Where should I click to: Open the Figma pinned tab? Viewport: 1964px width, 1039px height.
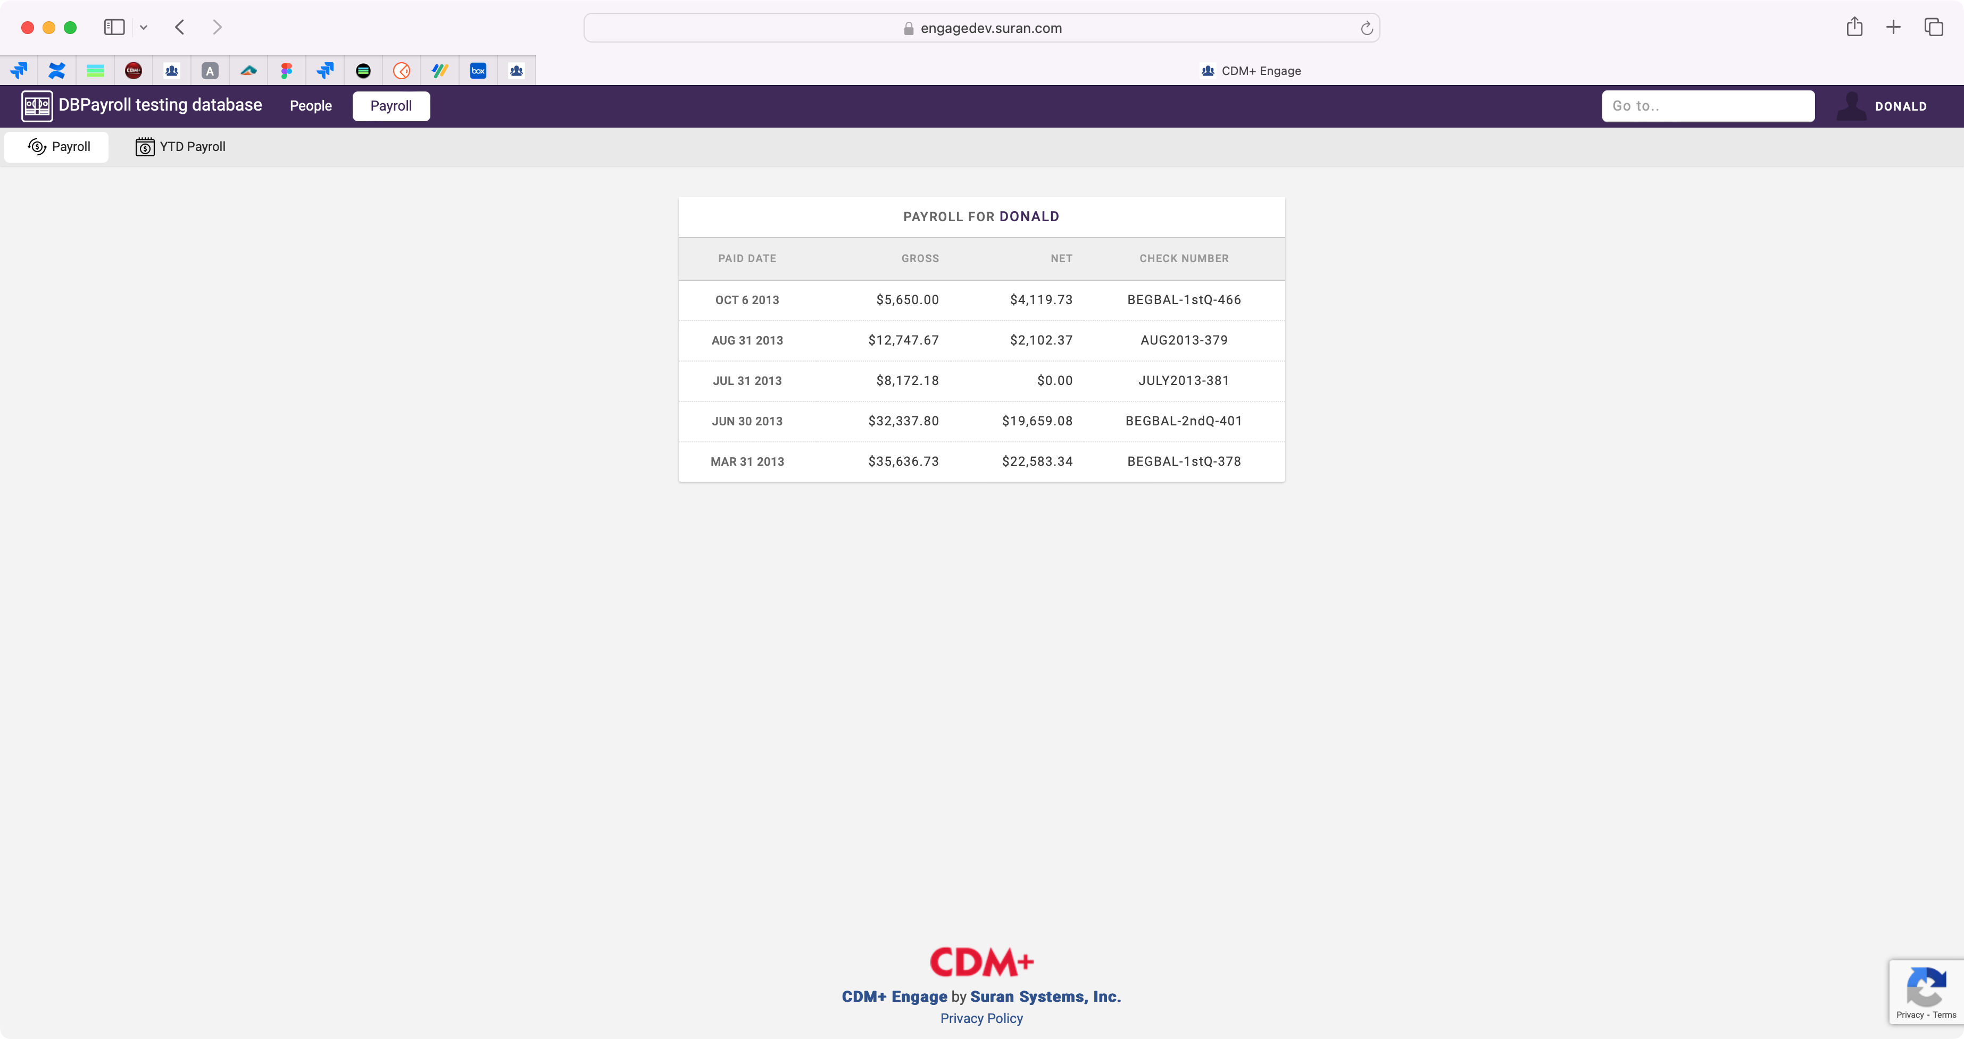[x=287, y=71]
